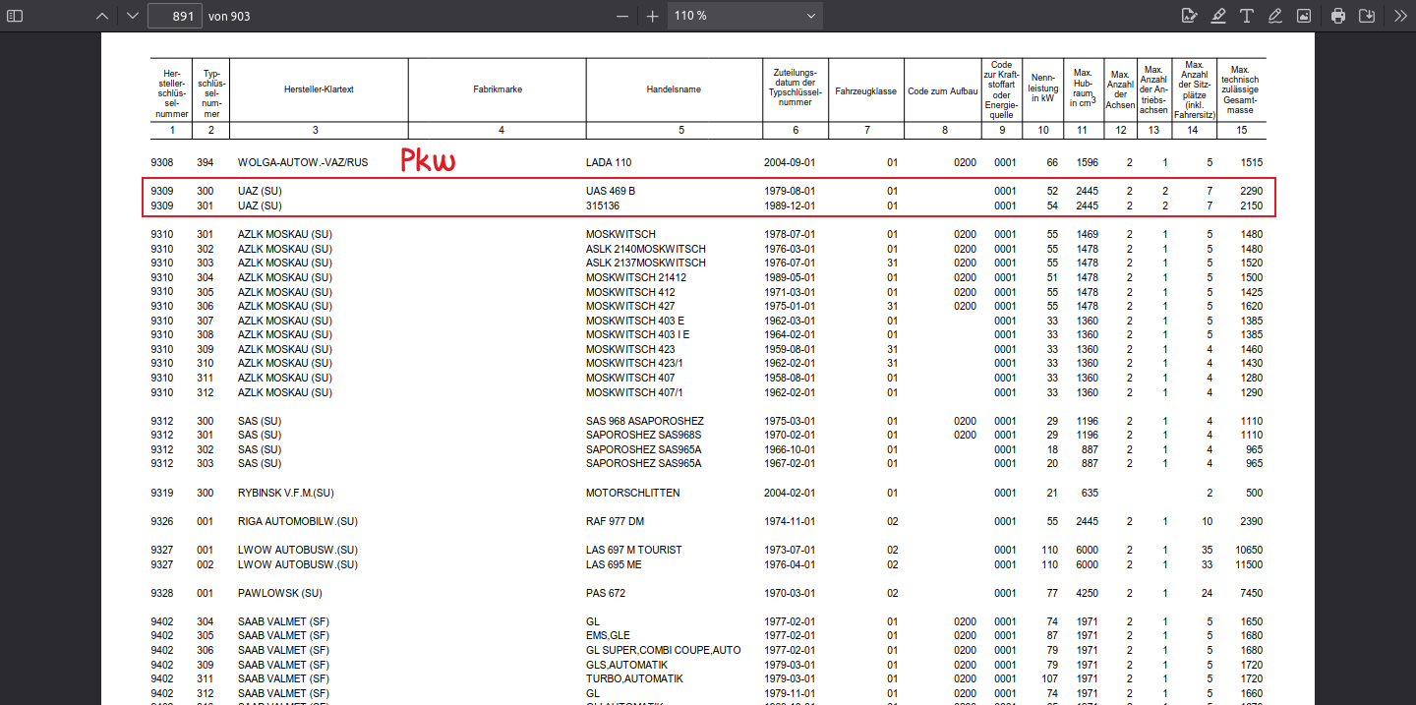Toggle the PDF sidebar panel
The height and width of the screenshot is (705, 1416).
[15, 16]
